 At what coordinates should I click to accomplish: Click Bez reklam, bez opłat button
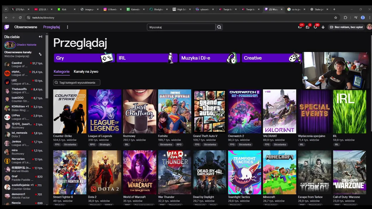(346, 27)
